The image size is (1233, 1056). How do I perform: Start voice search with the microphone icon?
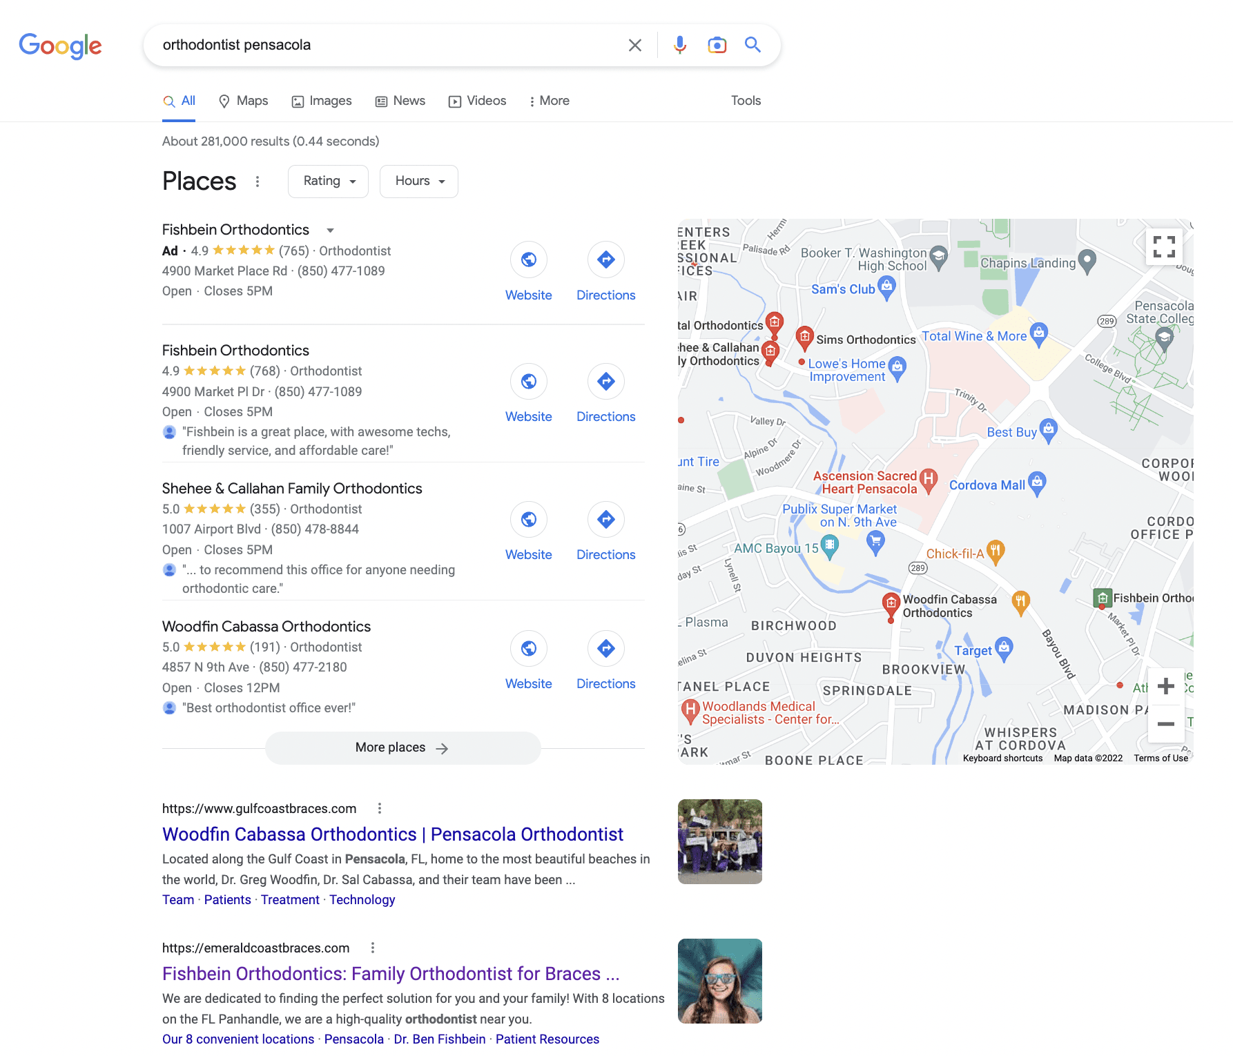point(680,46)
